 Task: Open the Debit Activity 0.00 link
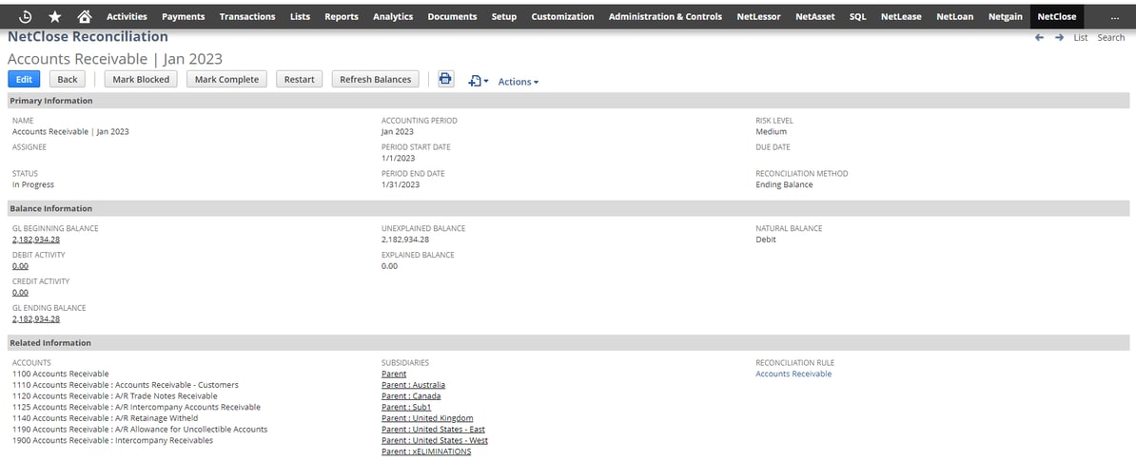20,266
